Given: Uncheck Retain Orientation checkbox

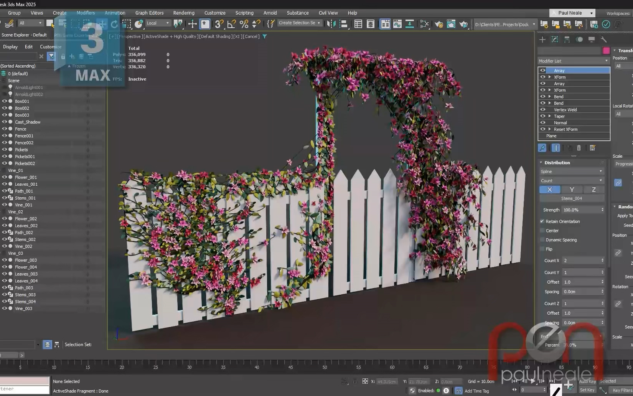Looking at the screenshot, I should coord(542,221).
